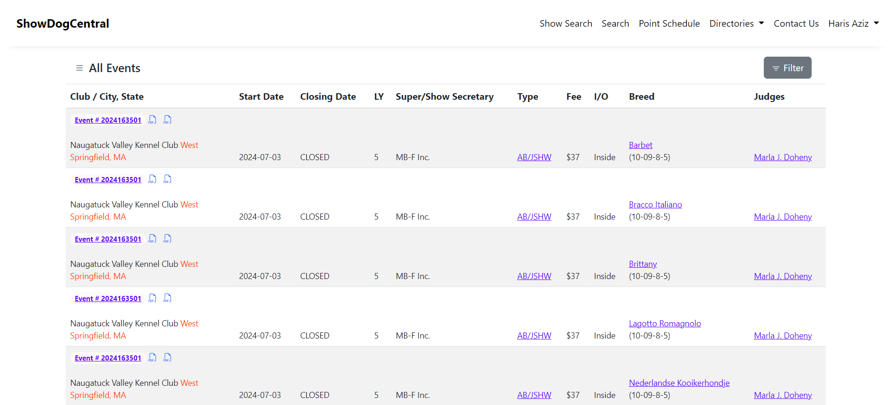Open Event # 2024163501 link in Bracco Italiano row
Screen dimensions: 890x405
[x=108, y=180]
